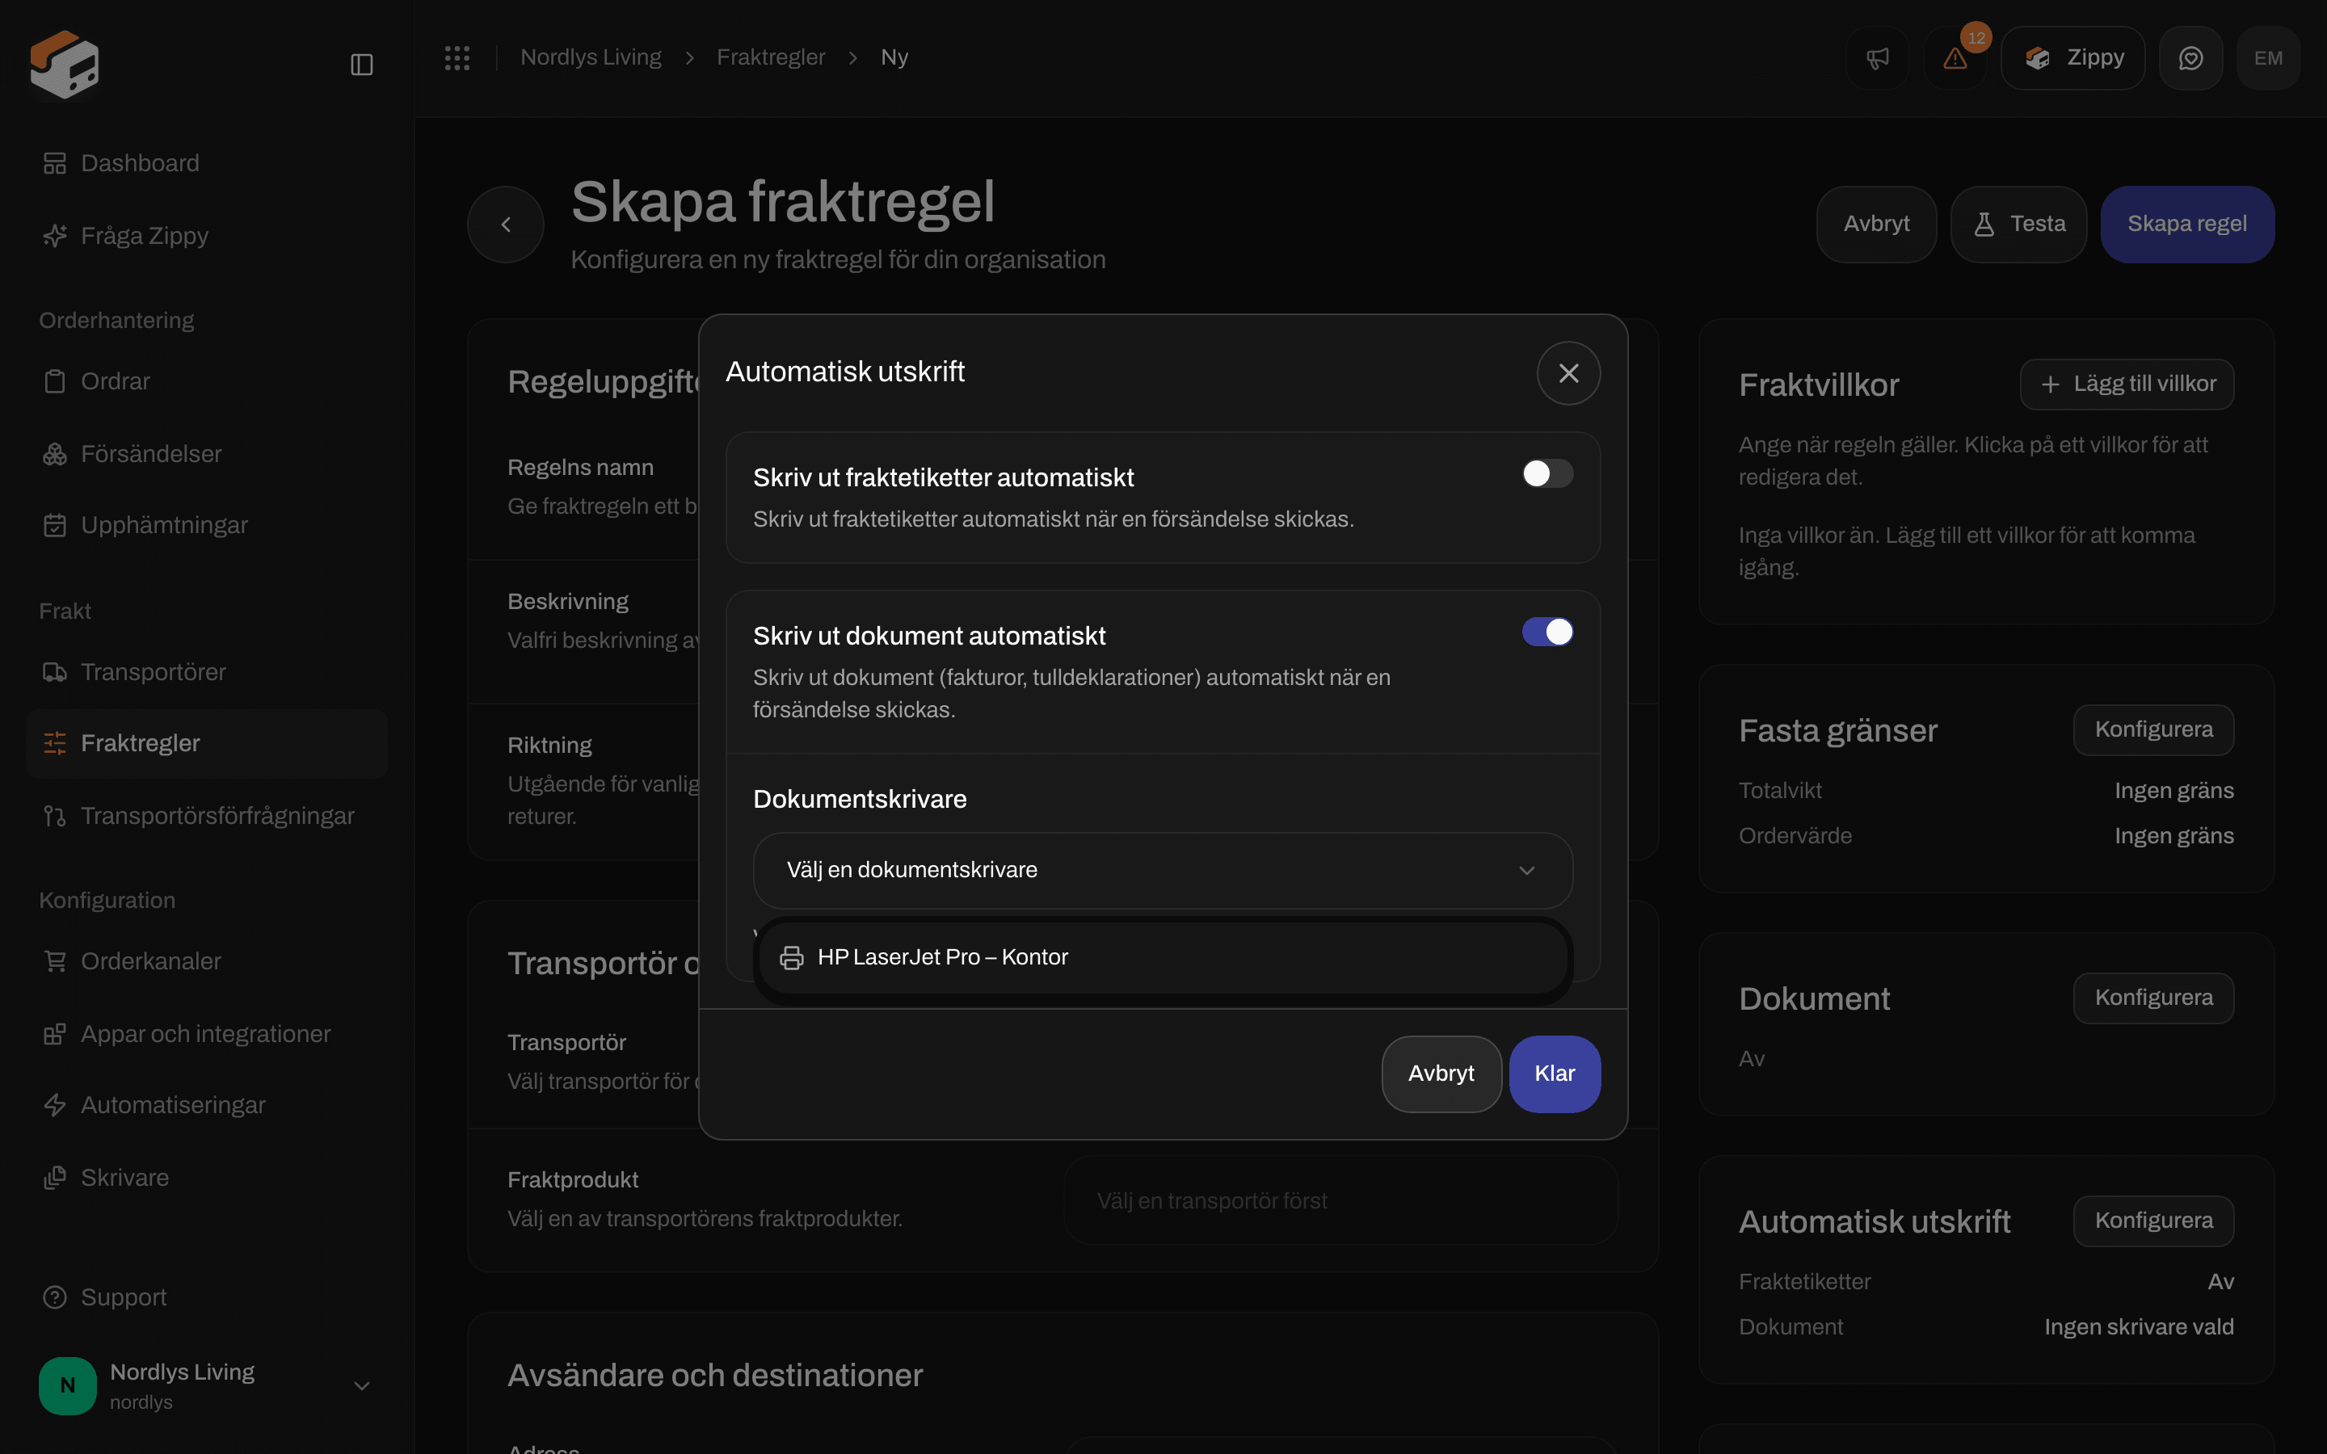Click the Upphämtningar calendar icon
The image size is (2327, 1454).
click(55, 525)
